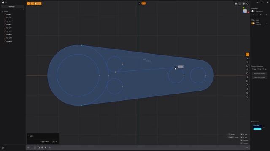270x151 pixels.
Task: Decrease grid size with the minus stepper
Action: pyautogui.click(x=253, y=15)
